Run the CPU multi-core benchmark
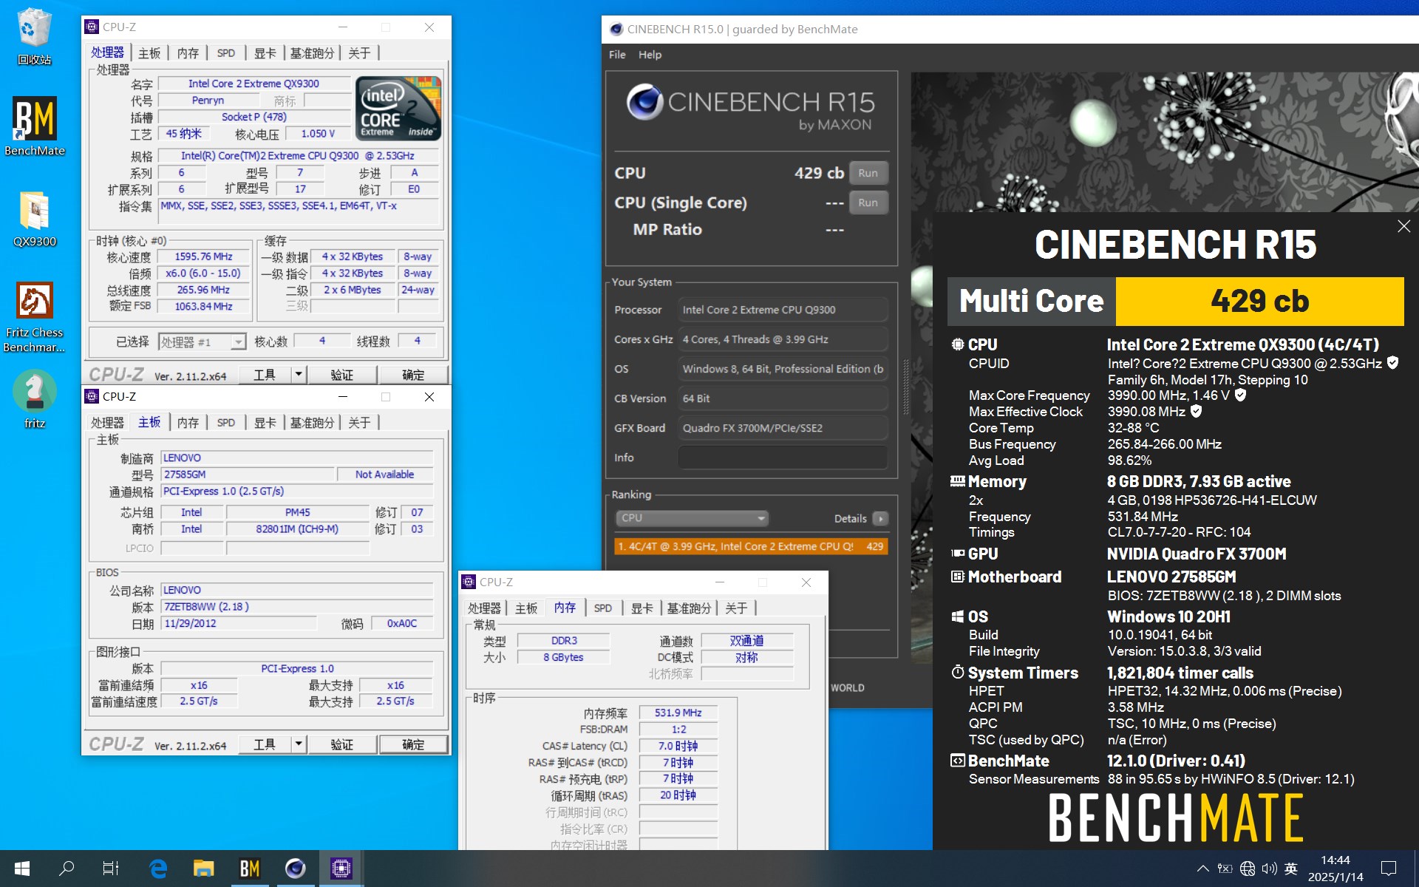The height and width of the screenshot is (887, 1419). (868, 173)
